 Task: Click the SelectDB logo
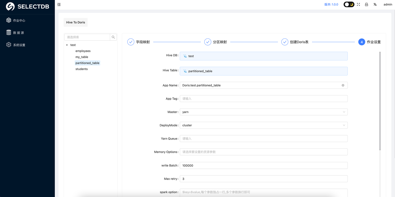tap(27, 6)
